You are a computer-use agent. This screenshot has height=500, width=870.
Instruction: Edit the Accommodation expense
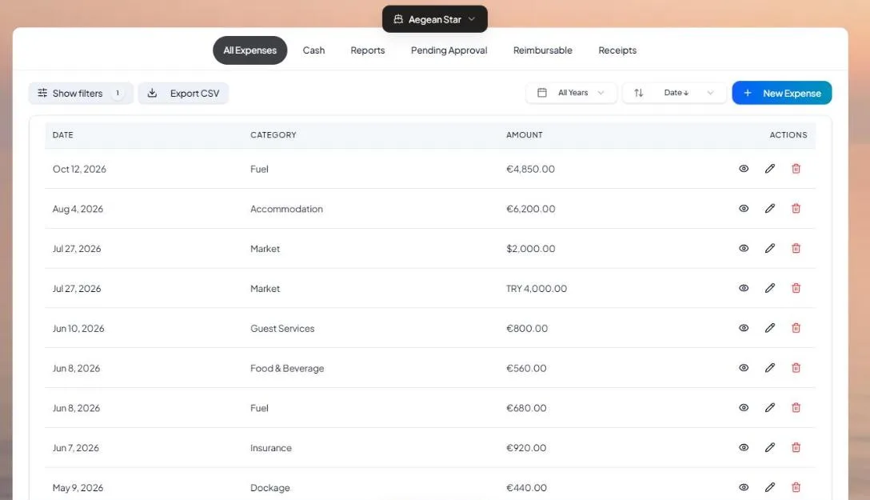[x=769, y=209]
